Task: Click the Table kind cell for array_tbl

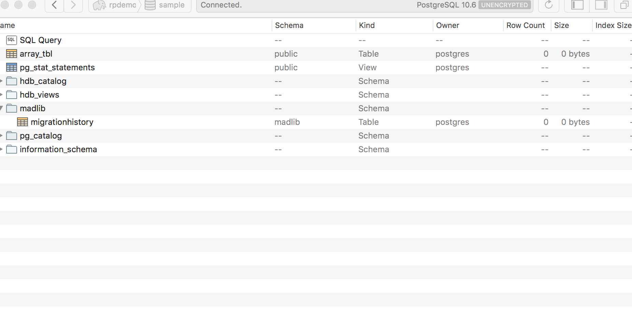Action: (369, 54)
